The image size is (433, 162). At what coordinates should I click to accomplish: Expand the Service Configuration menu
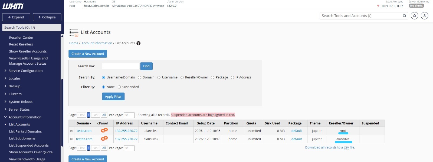pyautogui.click(x=25, y=71)
